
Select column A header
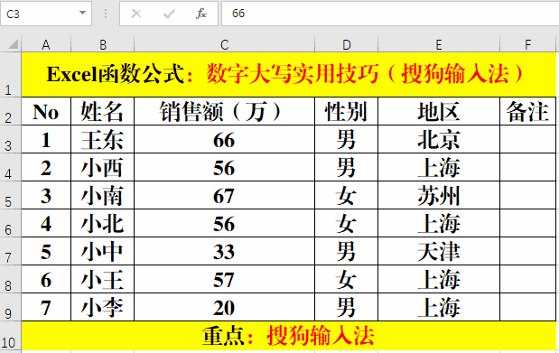pos(46,44)
